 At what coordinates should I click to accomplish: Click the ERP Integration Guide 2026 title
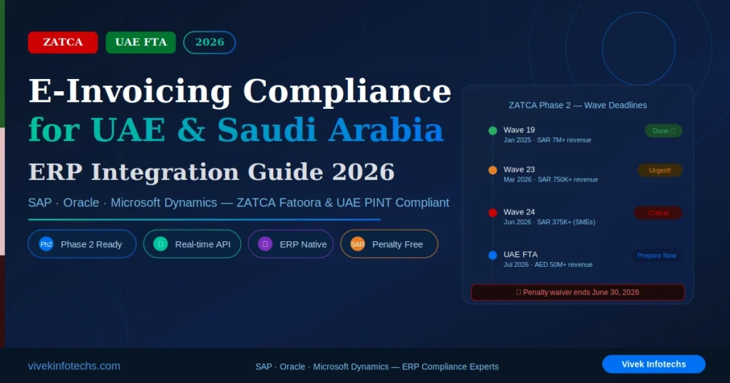(211, 172)
